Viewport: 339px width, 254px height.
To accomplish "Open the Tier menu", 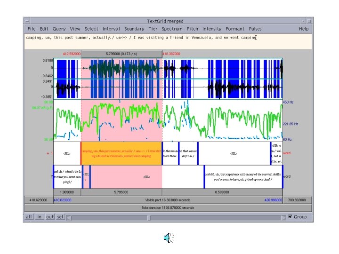I will click(153, 29).
